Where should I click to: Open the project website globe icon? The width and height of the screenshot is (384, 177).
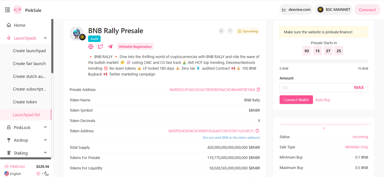point(91,47)
